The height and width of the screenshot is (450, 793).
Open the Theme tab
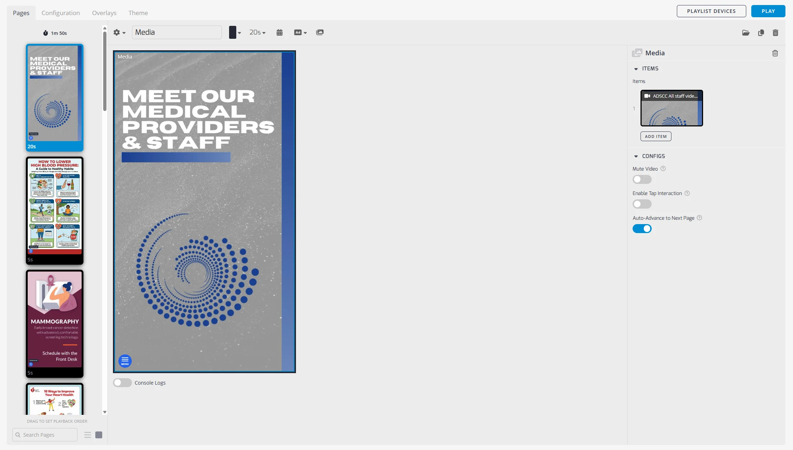(138, 13)
